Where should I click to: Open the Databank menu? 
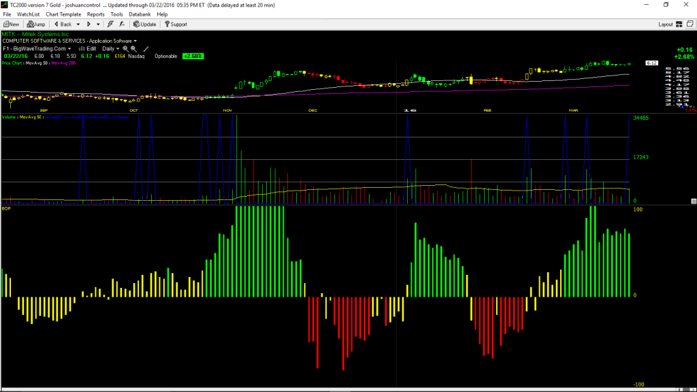(x=140, y=14)
